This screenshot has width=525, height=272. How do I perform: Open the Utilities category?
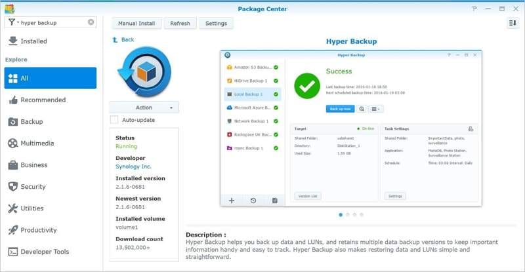click(x=51, y=208)
